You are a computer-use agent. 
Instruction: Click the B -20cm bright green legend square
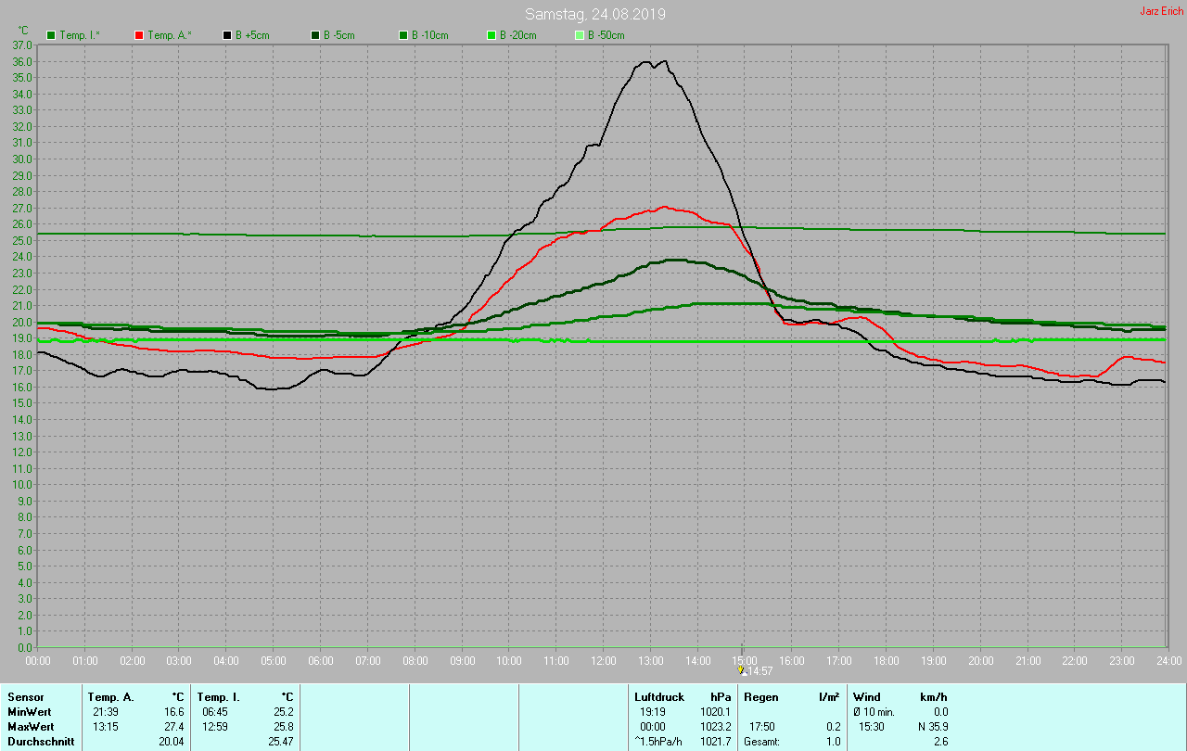point(491,35)
